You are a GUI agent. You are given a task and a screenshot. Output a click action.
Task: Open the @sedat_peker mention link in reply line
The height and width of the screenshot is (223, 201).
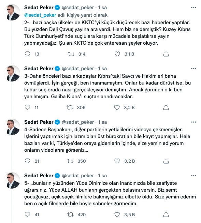pos(40,15)
